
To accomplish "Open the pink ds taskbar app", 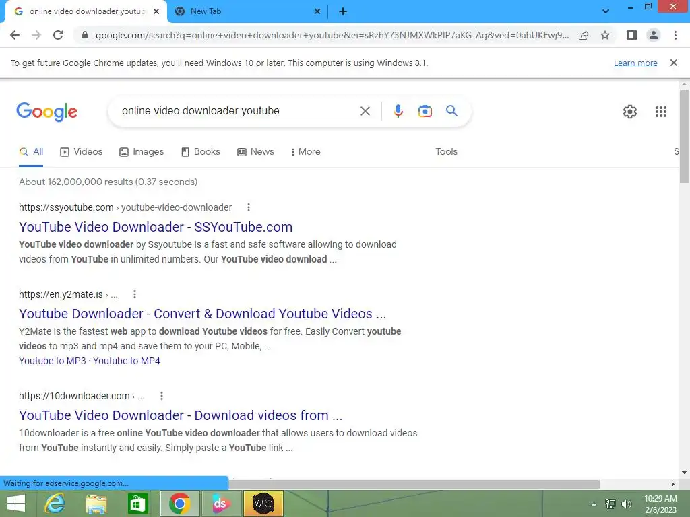I will [220, 504].
